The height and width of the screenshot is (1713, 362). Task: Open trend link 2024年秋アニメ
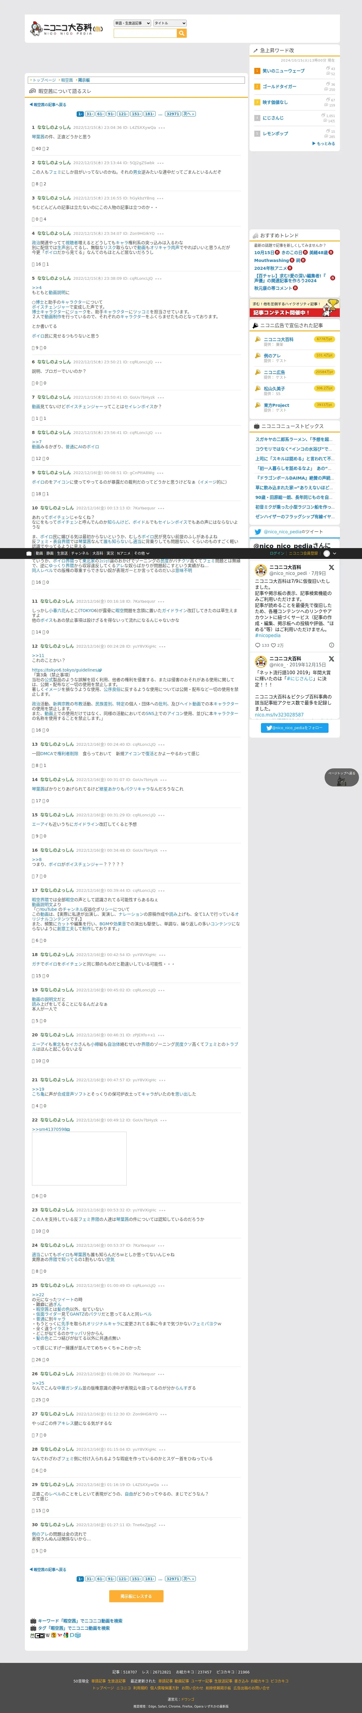[270, 268]
